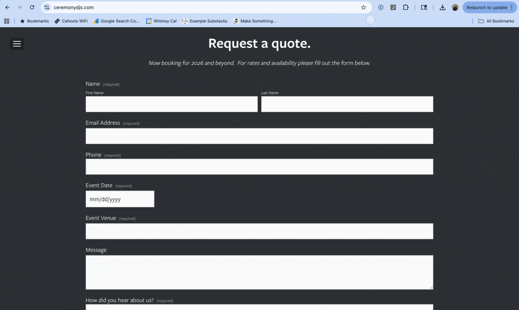Open the Extensions puzzle icon
Screen dimensions: 519x310
[x=405, y=7]
